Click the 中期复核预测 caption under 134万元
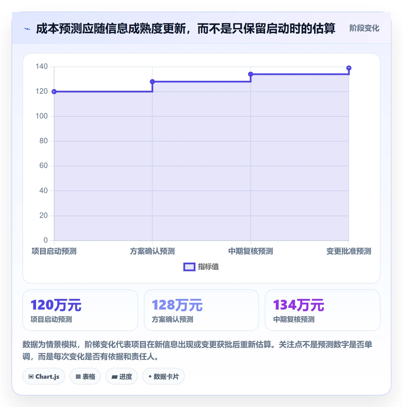Image resolution: width=403 pixels, height=407 pixels. (x=294, y=319)
